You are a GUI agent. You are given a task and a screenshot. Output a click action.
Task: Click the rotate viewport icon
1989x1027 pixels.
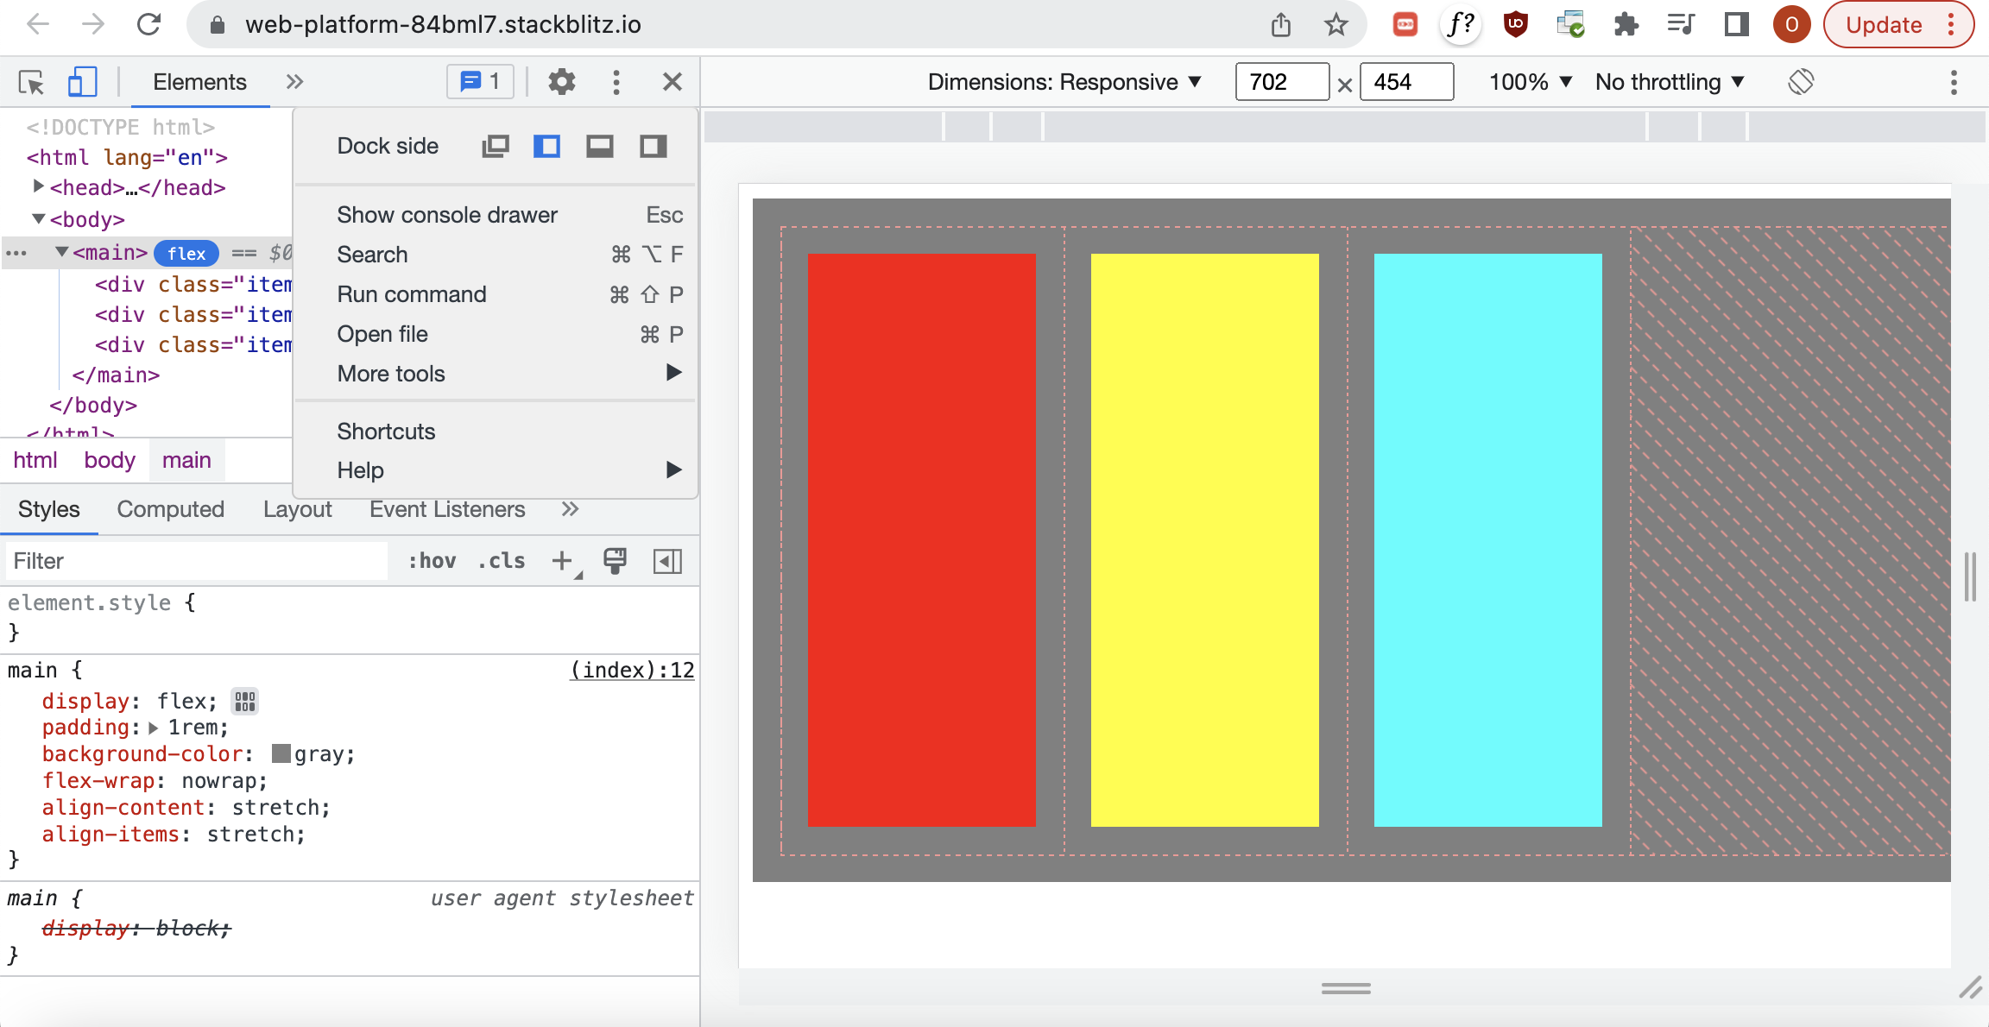1801,82
